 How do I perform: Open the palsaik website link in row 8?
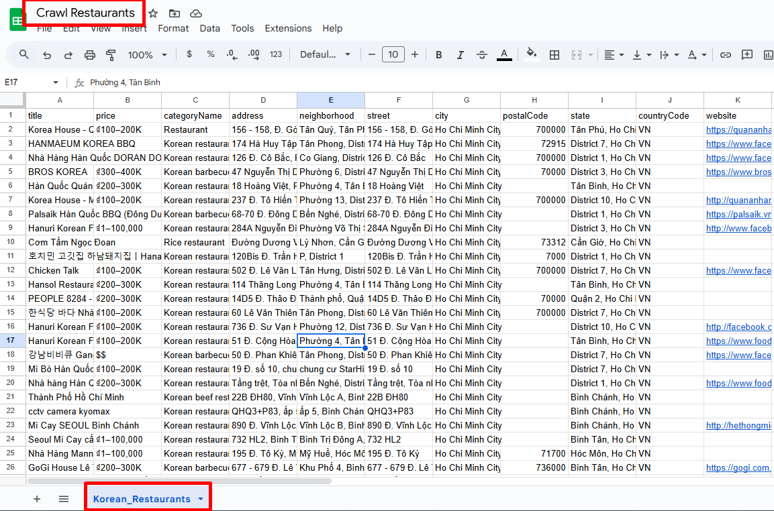click(x=738, y=214)
